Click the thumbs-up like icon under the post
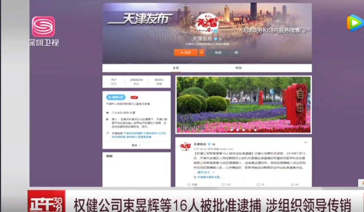364x212 pixels. coord(292,184)
